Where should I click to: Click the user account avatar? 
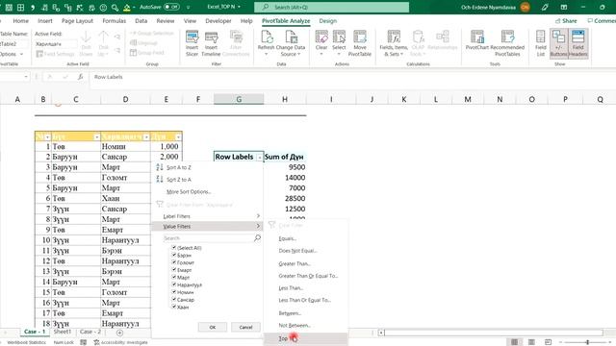coord(525,7)
